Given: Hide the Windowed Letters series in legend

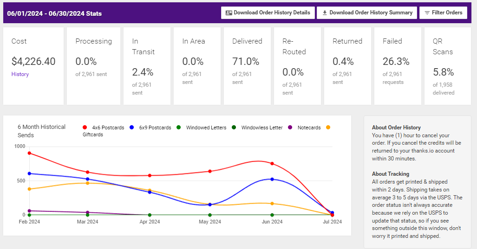Looking at the screenshot, I should click(206, 128).
